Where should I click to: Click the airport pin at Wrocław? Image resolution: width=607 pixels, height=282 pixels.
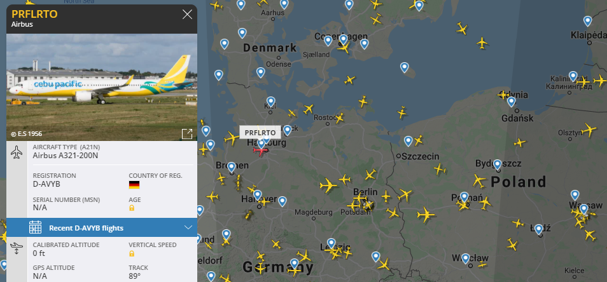[x=465, y=258]
